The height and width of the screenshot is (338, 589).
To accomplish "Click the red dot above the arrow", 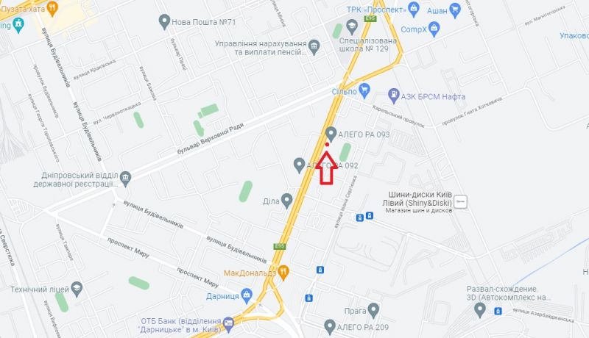I will click(x=327, y=144).
